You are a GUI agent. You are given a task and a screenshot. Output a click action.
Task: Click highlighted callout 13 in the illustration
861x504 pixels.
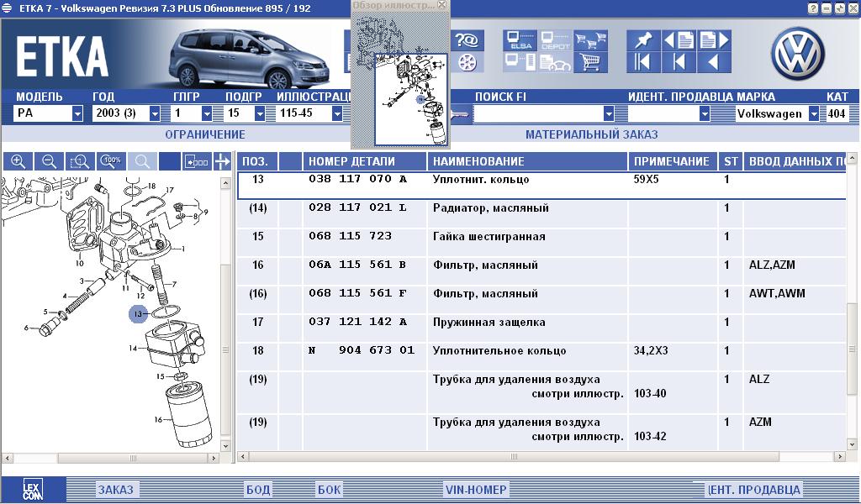point(139,314)
